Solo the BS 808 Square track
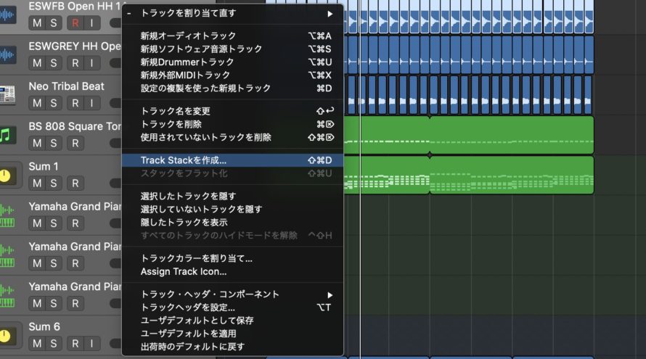646x359 pixels. [54, 143]
